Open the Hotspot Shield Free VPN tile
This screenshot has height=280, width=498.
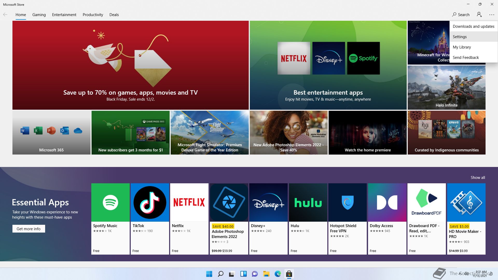click(x=348, y=219)
